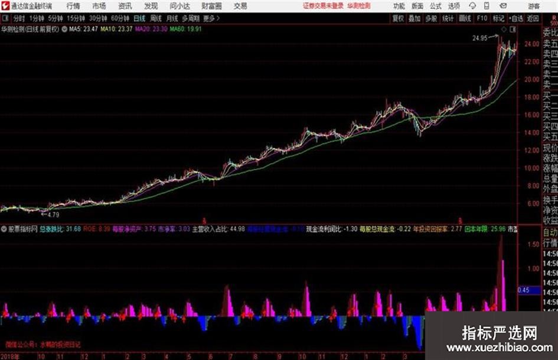Screen dimensions: 558x360
Task: Switch to the 30分钟 period tab
Action: pyautogui.click(x=98, y=18)
